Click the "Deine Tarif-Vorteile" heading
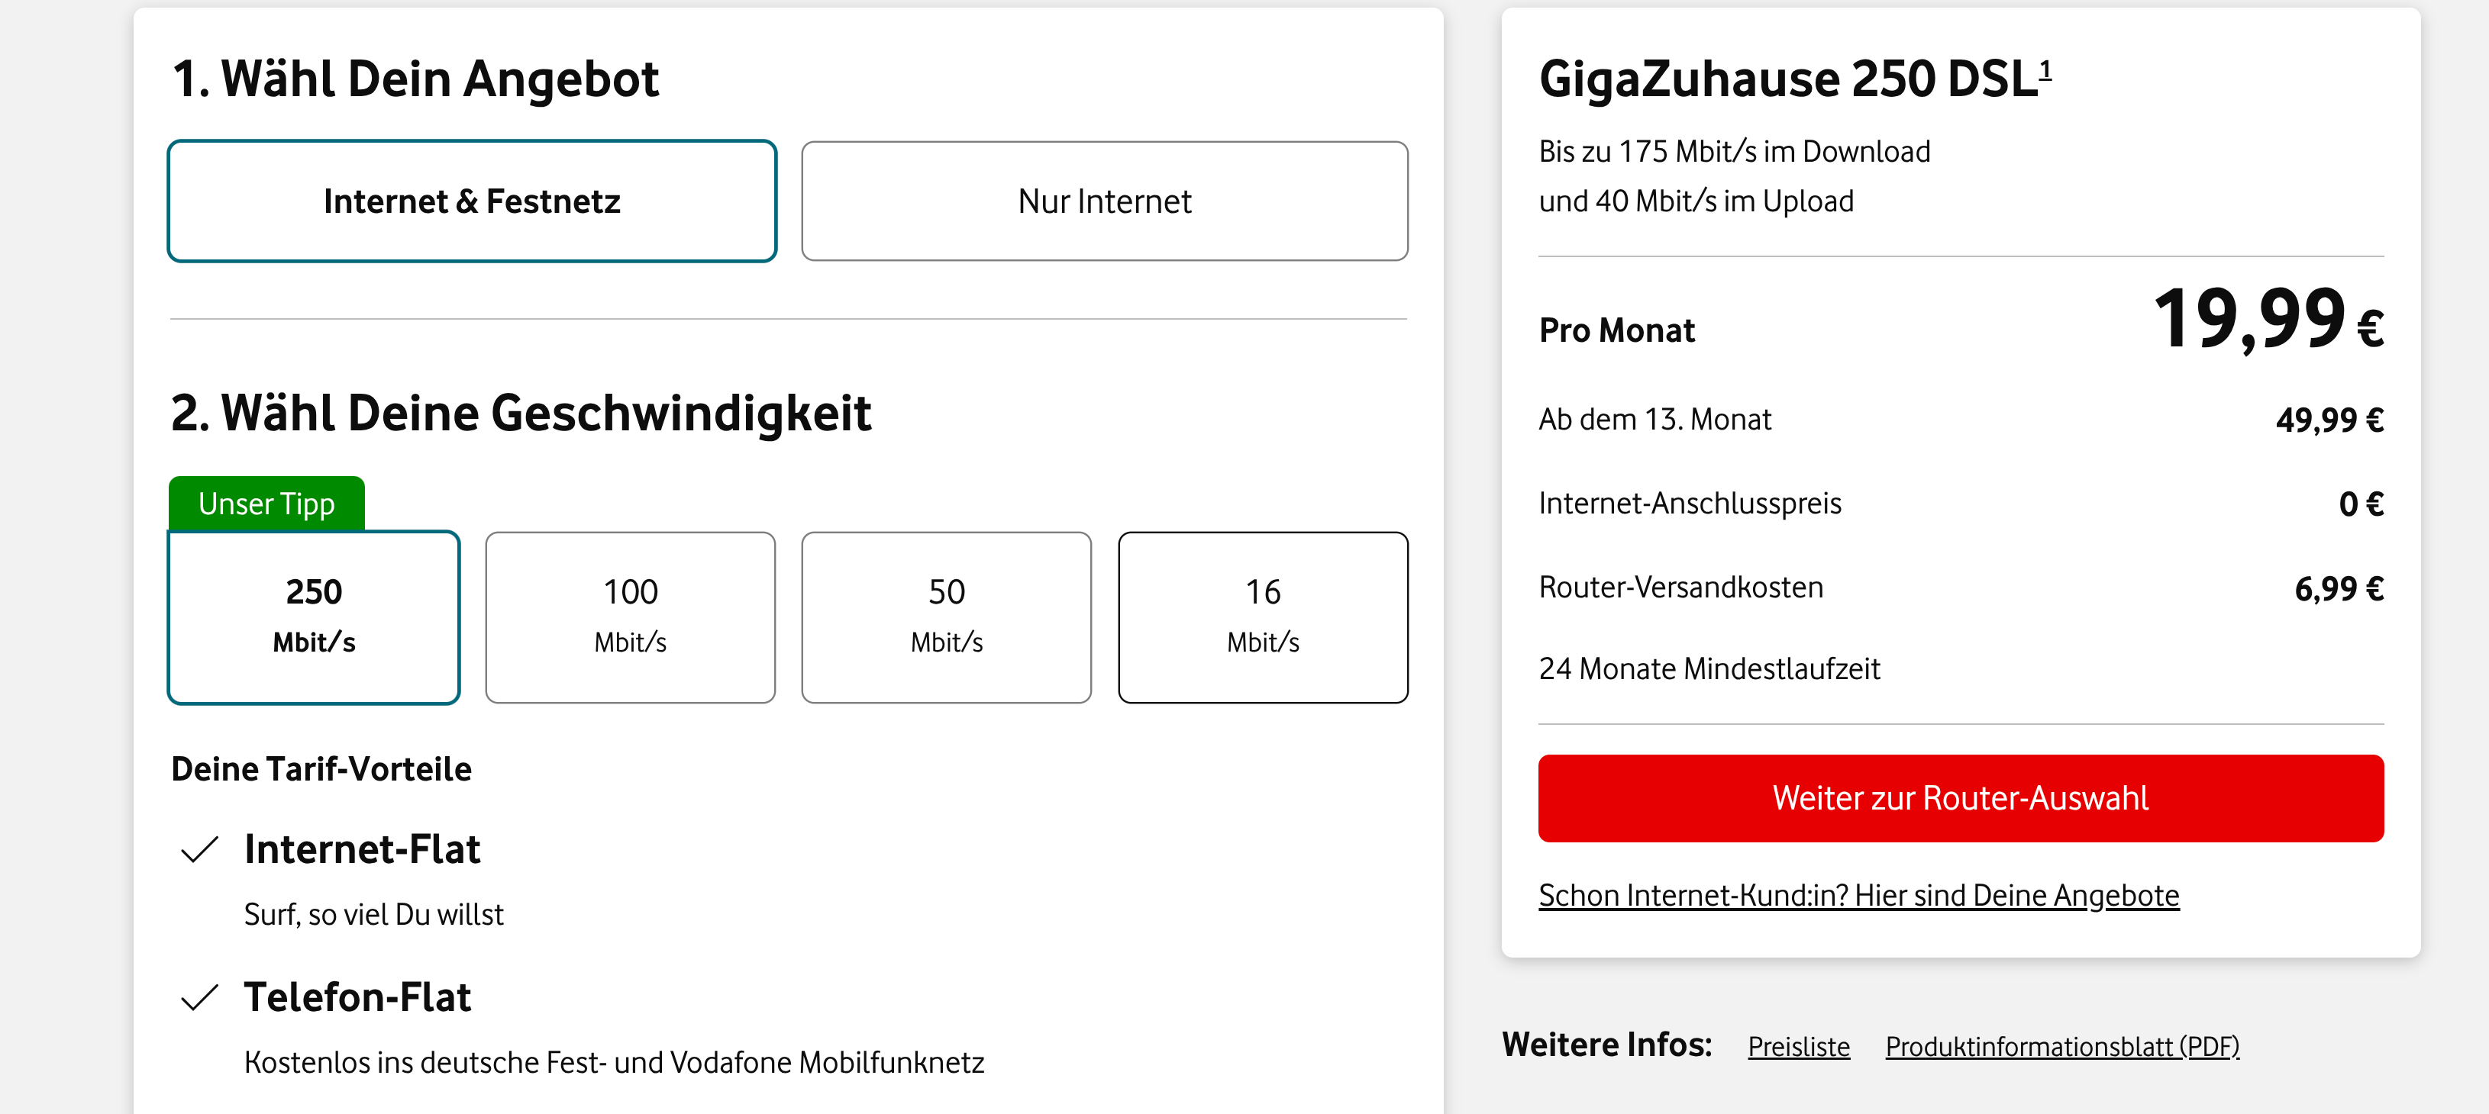2489x1114 pixels. [x=321, y=768]
